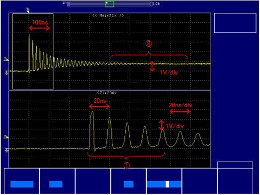The image size is (260, 195).
Task: Click the ground level marker of the zoom waveform
Action: (6, 150)
